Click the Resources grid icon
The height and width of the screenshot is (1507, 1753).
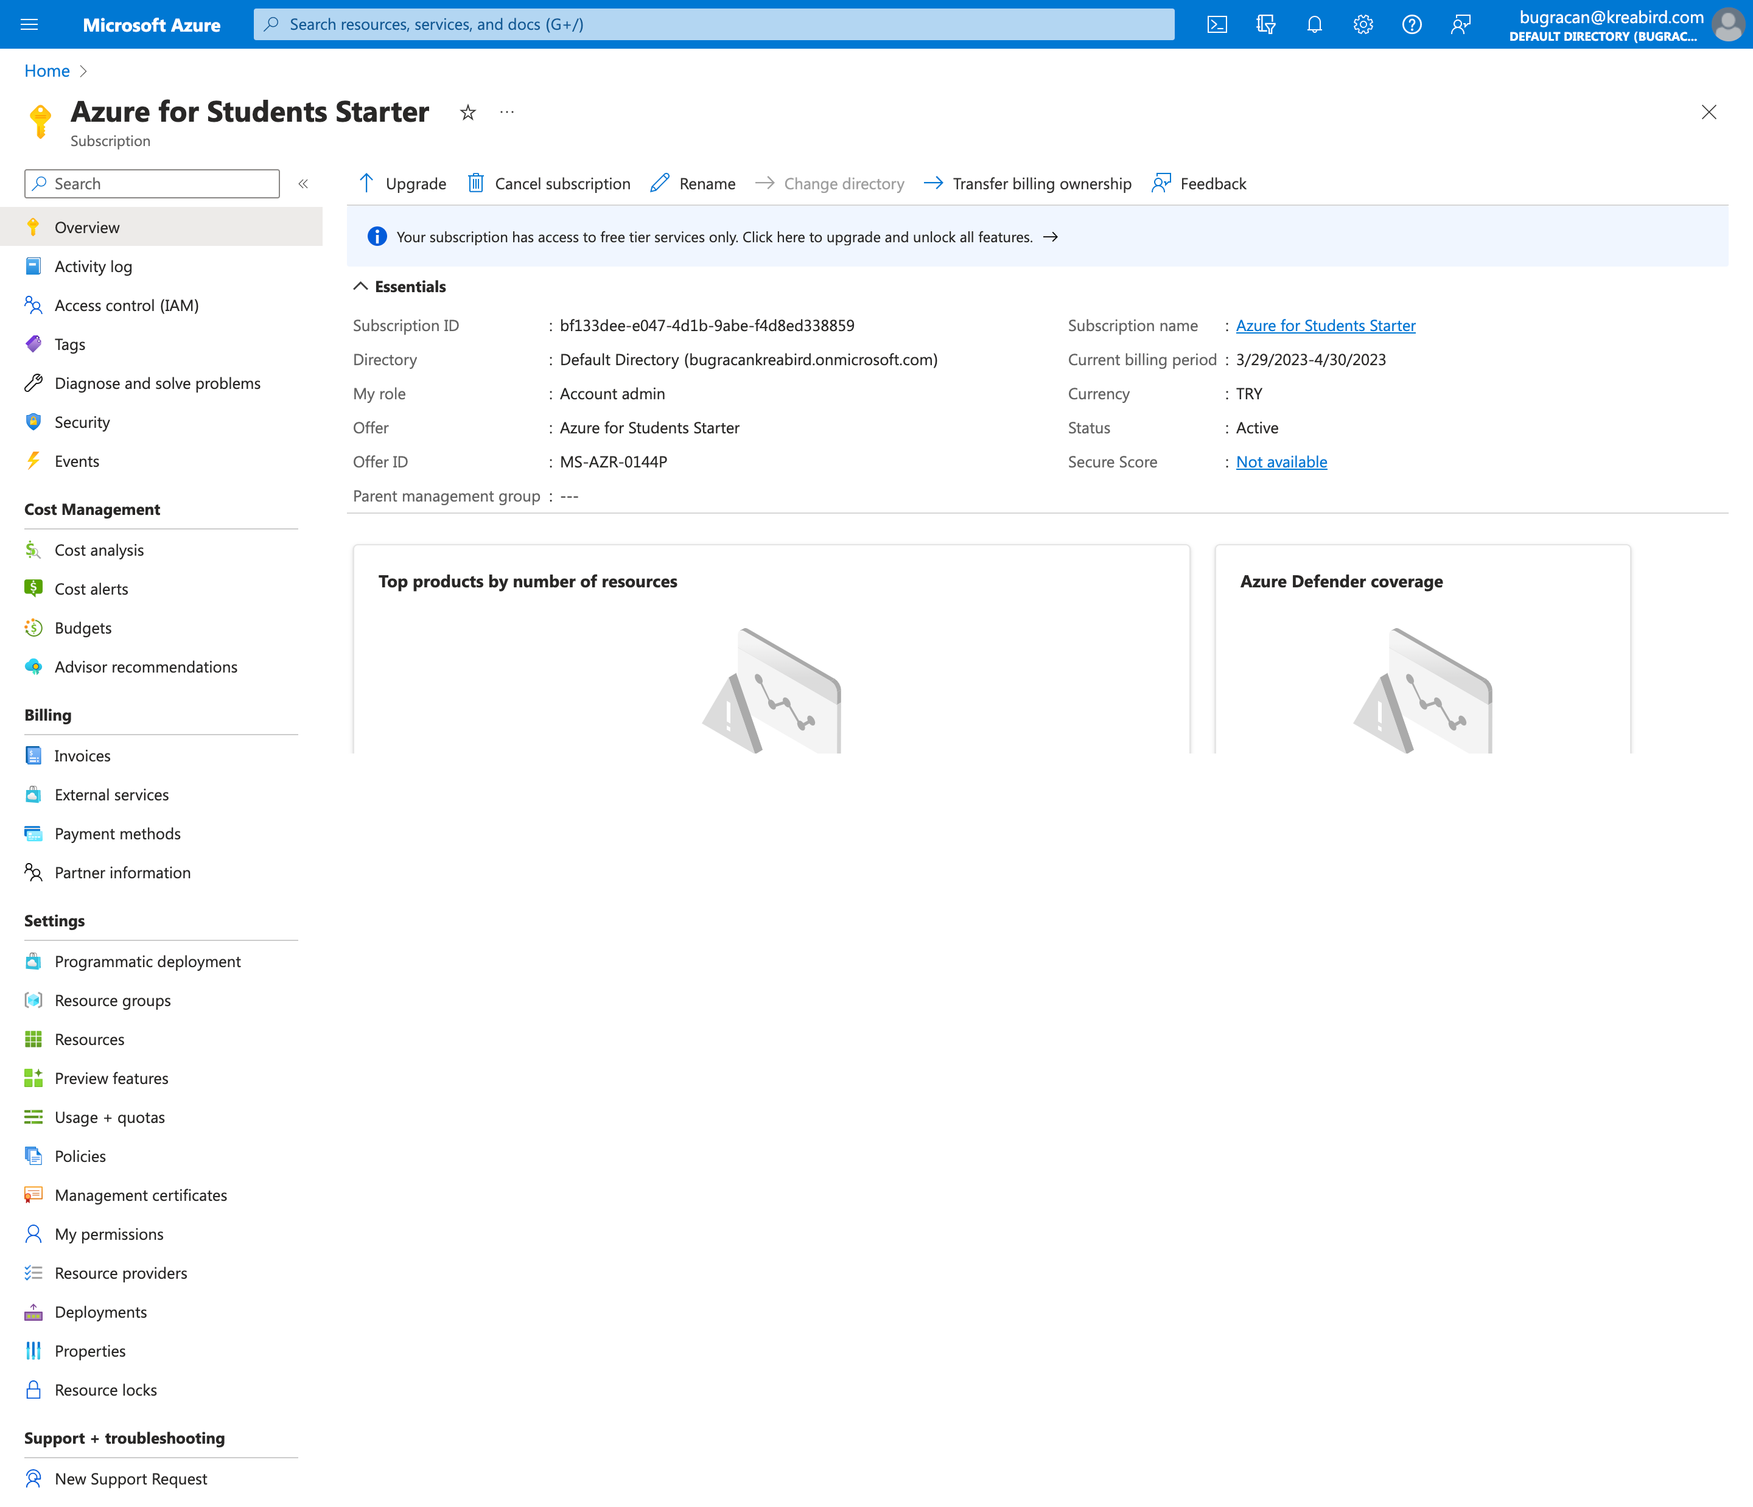point(33,1039)
